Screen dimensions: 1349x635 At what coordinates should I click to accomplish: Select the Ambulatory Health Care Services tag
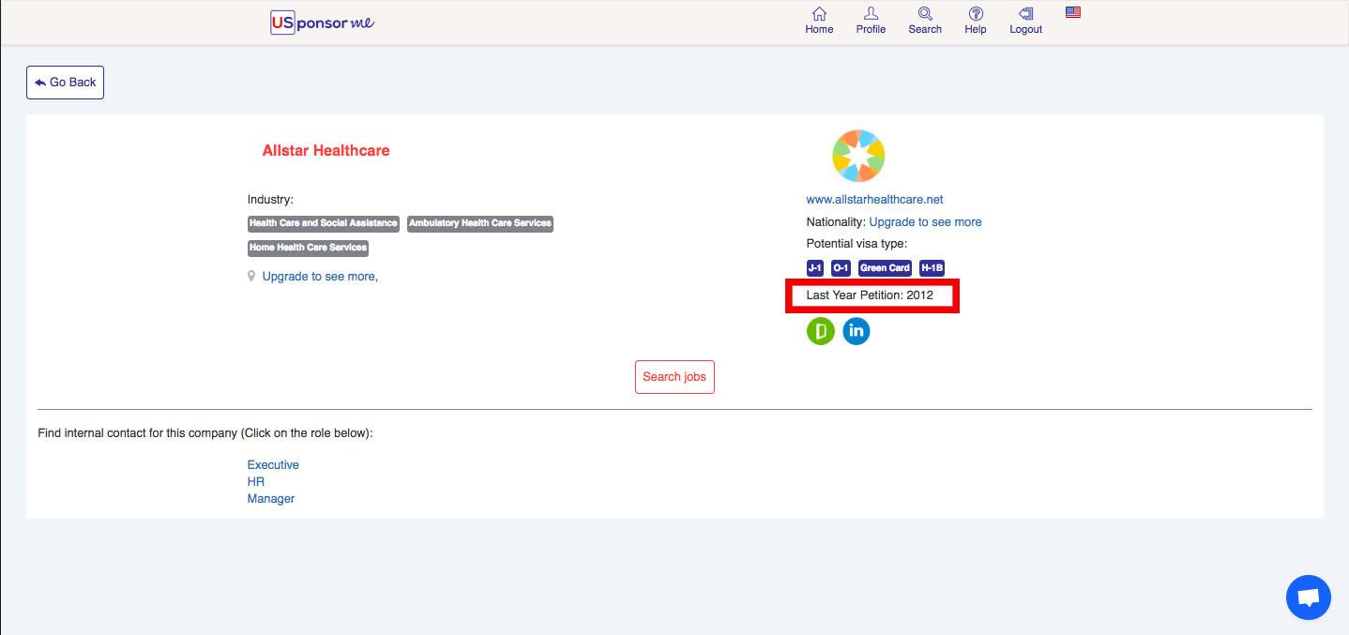pos(480,223)
